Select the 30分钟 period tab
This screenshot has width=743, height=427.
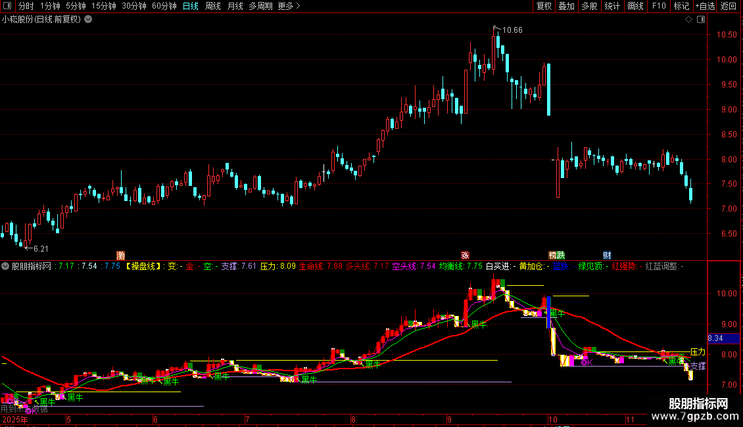tap(133, 6)
